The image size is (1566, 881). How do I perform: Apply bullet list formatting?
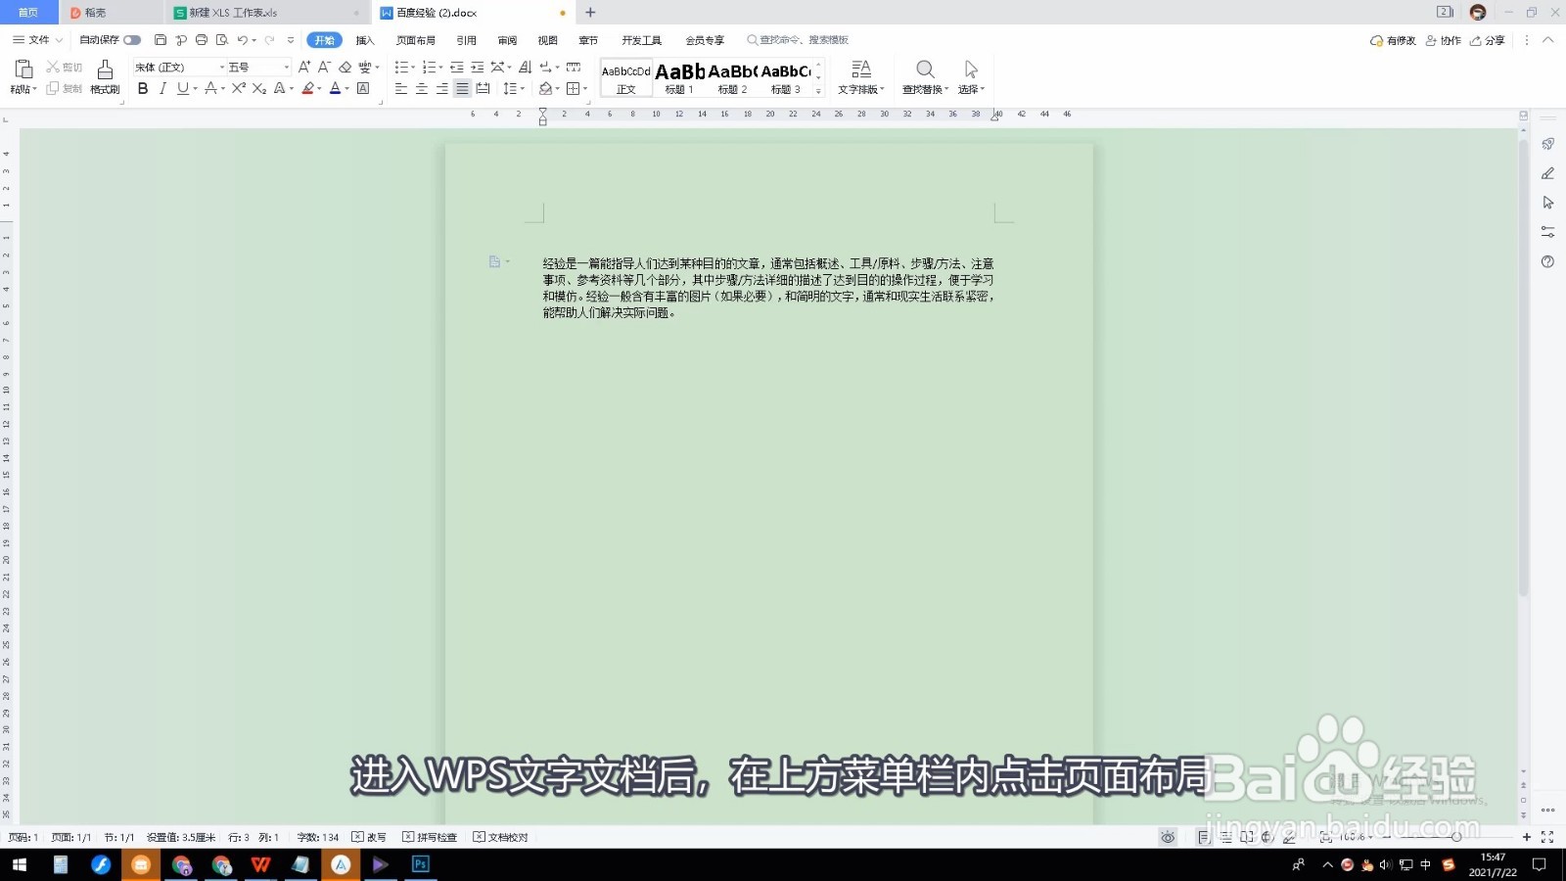pyautogui.click(x=401, y=67)
